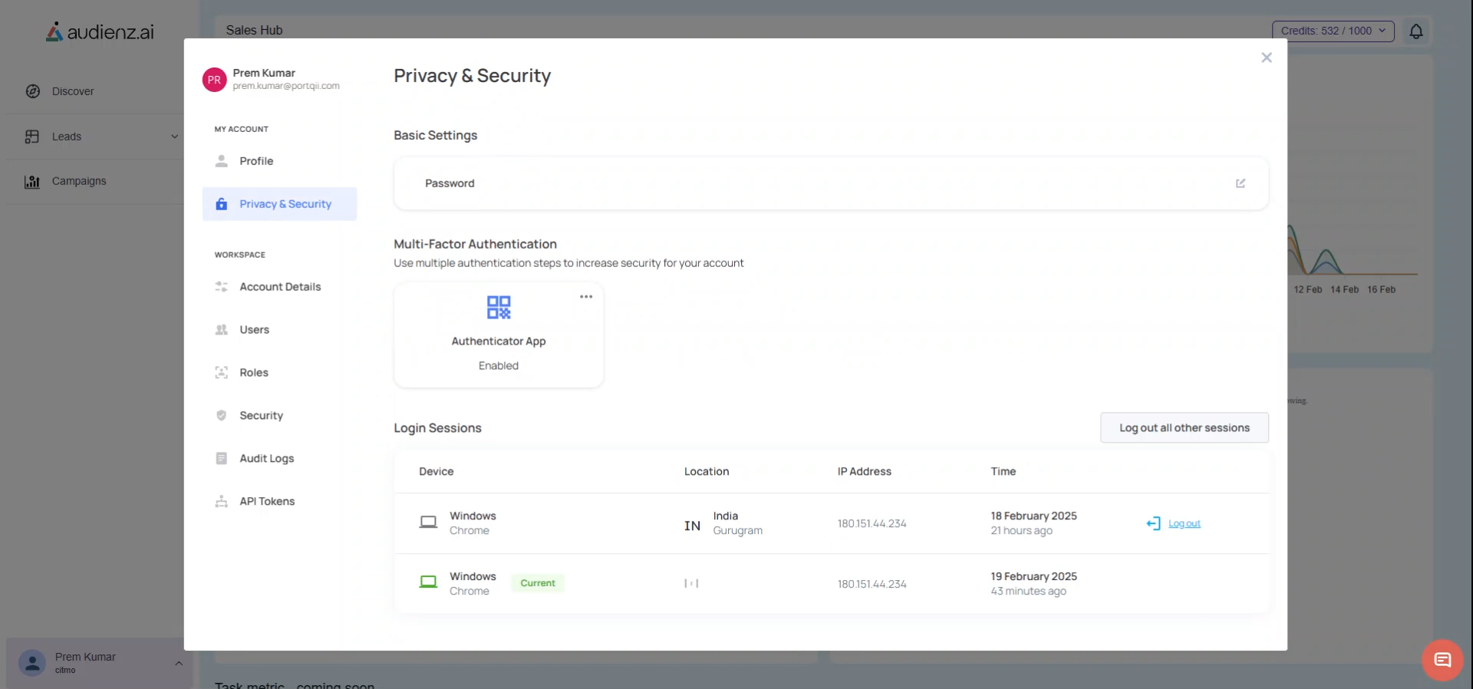Open the Password edit icon

[1241, 183]
